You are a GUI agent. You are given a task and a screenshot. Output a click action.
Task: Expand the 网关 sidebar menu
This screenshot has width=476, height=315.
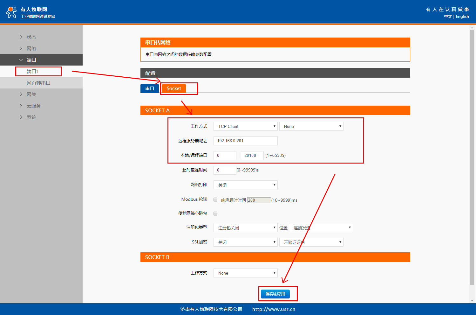click(x=31, y=94)
